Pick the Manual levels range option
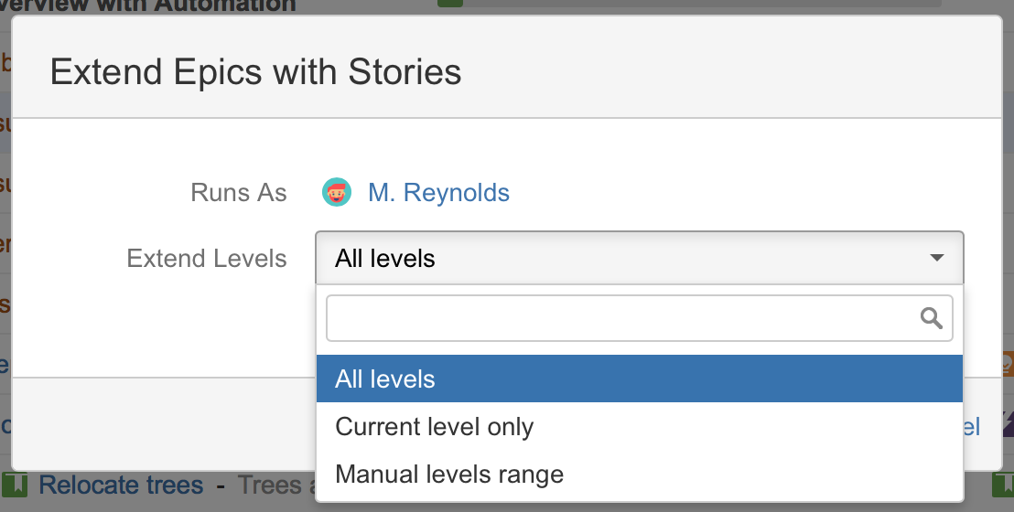 click(x=449, y=475)
